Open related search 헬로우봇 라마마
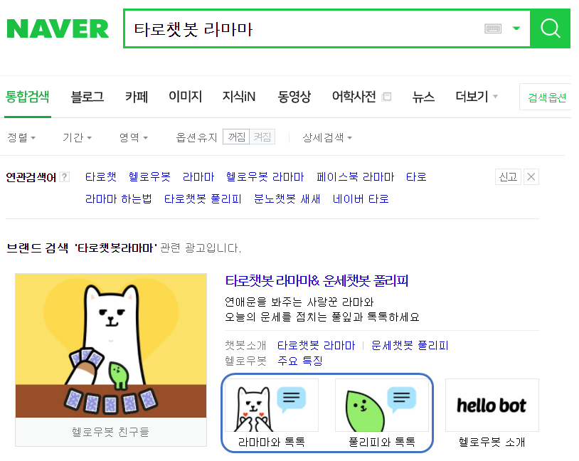579x461 pixels. (x=265, y=177)
